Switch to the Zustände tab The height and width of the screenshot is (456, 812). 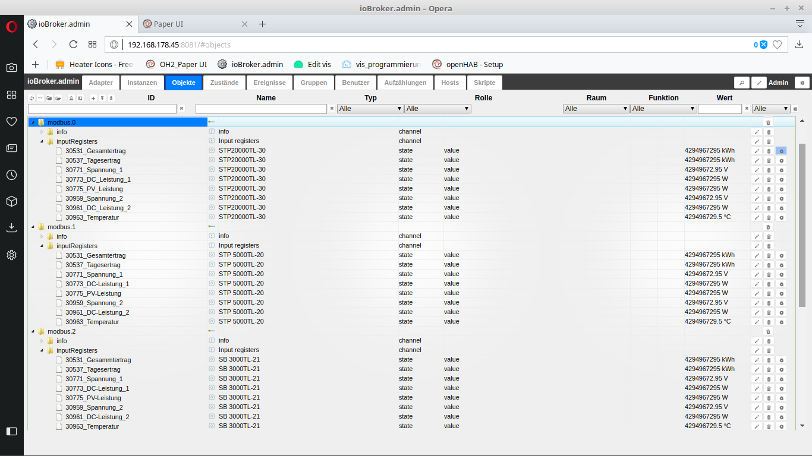pyautogui.click(x=224, y=83)
